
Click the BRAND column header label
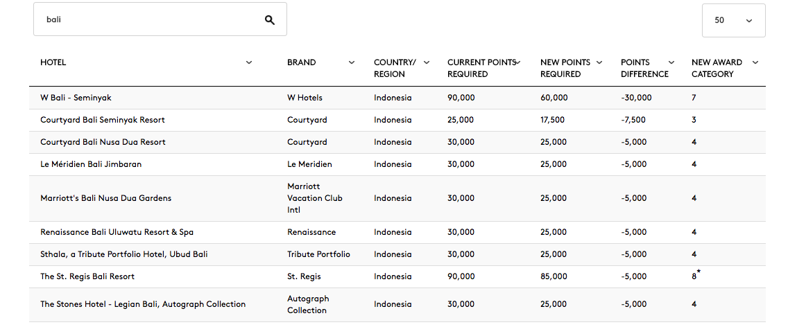[x=302, y=62]
